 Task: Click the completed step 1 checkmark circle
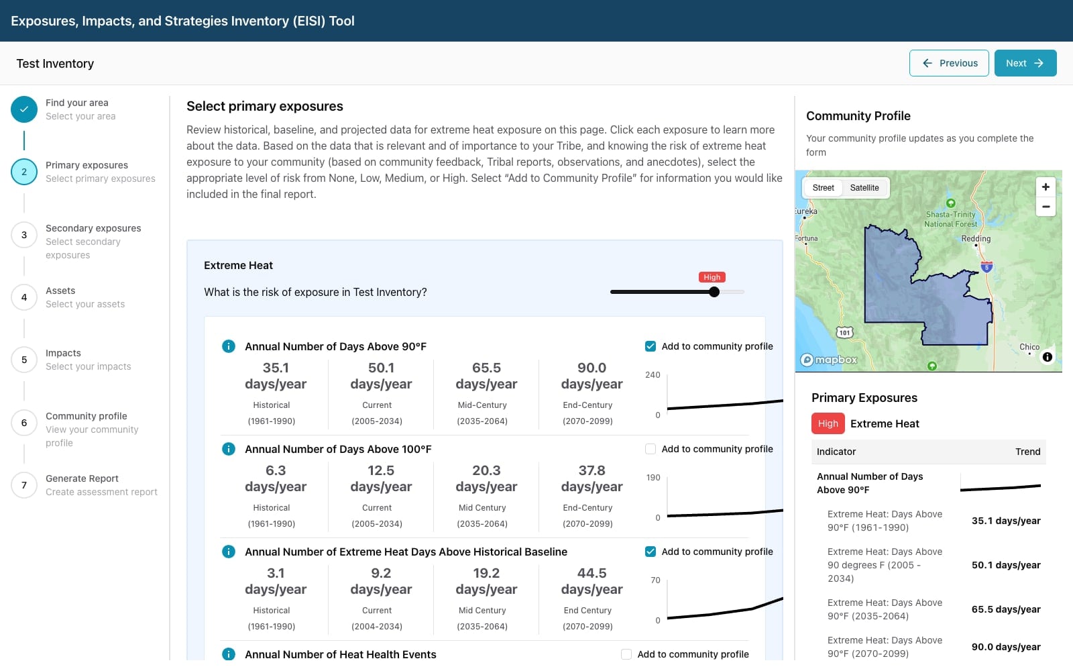coord(24,109)
